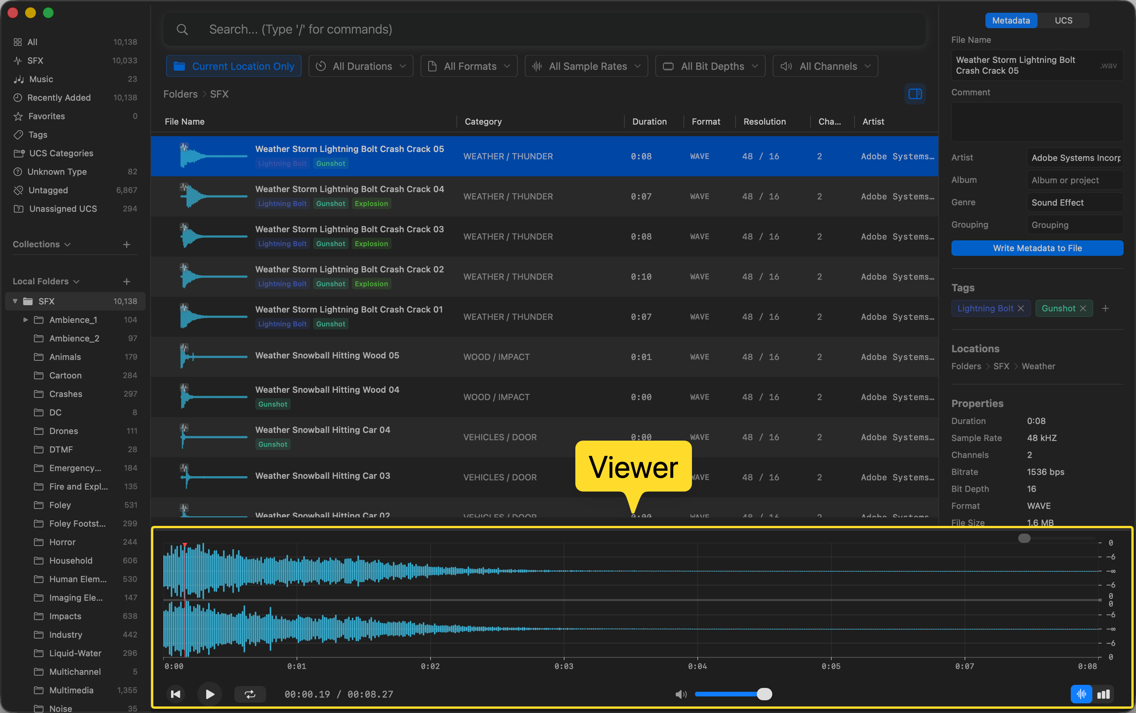Sort by Category column header
This screenshot has height=713, width=1136.
483,122
